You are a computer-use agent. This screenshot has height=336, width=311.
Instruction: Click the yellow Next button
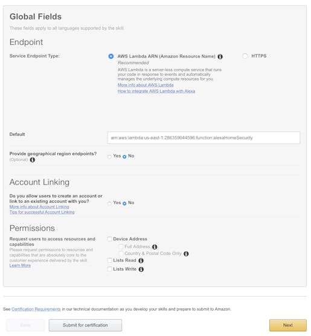(287, 325)
